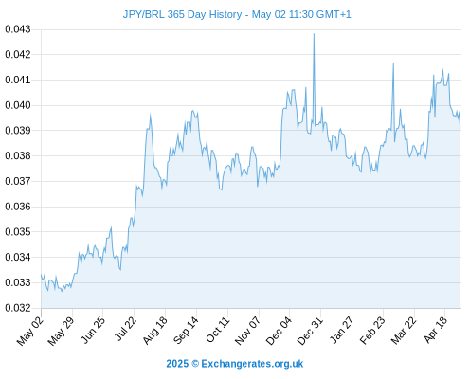Click the 0.040 y-axis value
469x379 pixels.
[x=18, y=105]
